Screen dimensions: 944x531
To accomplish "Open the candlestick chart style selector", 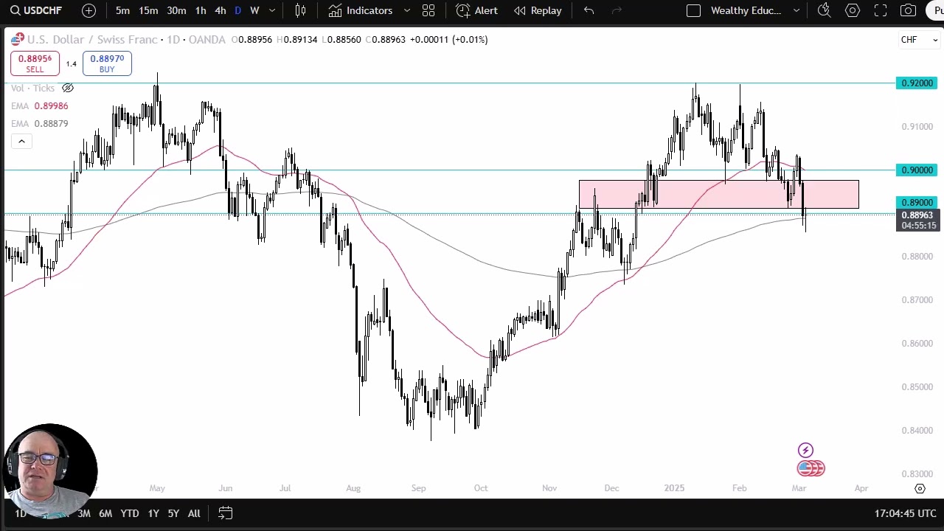I will (300, 10).
